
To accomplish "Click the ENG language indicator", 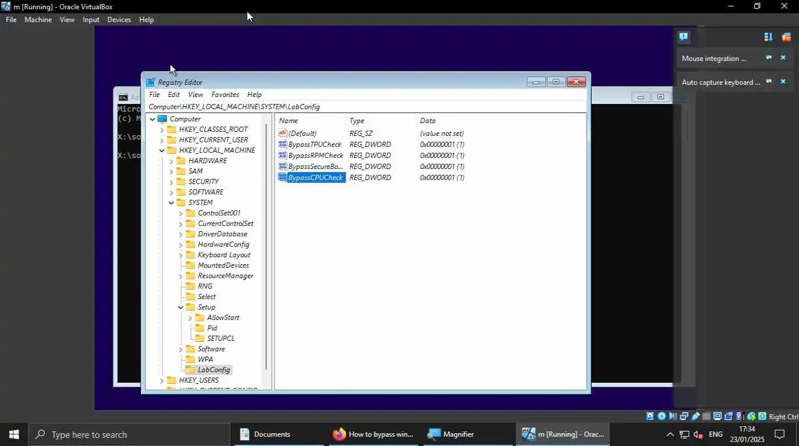I will [715, 434].
